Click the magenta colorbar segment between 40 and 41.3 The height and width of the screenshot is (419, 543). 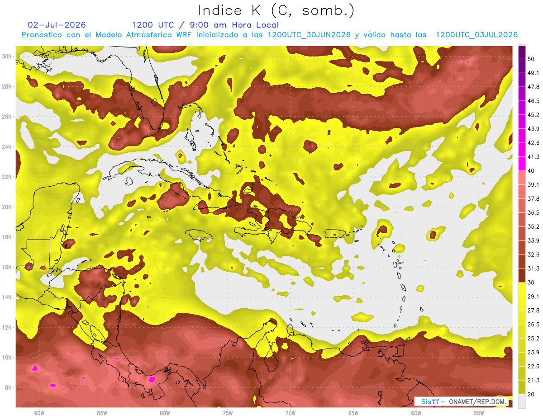pyautogui.click(x=522, y=164)
